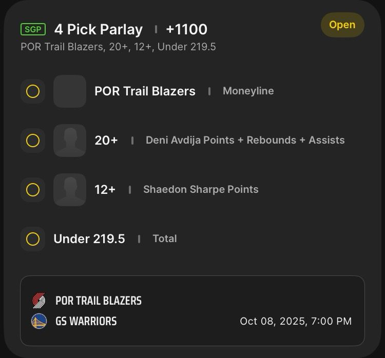Viewport: 385px width, 358px height.
Task: Click Deni Avdija Points + Rebounds + Assists
Action: pos(245,140)
